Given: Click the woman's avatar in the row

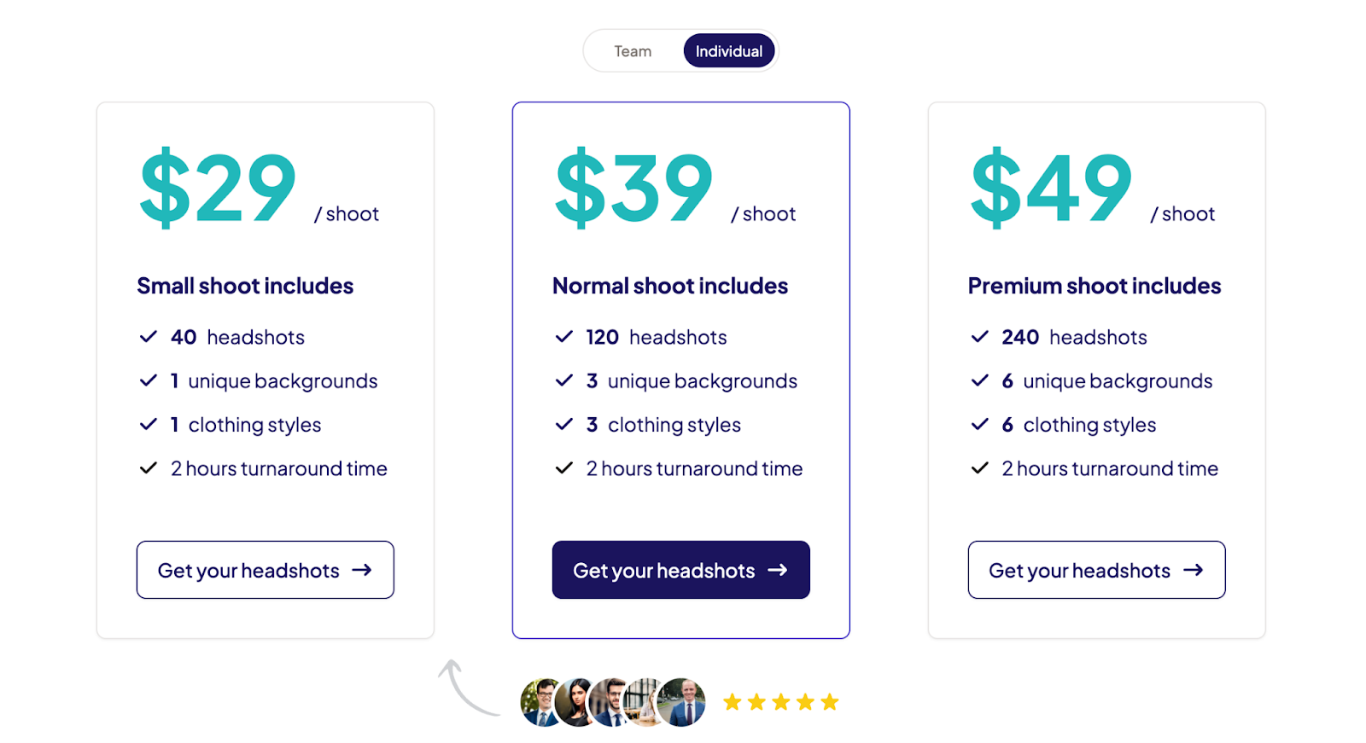Looking at the screenshot, I should [577, 703].
